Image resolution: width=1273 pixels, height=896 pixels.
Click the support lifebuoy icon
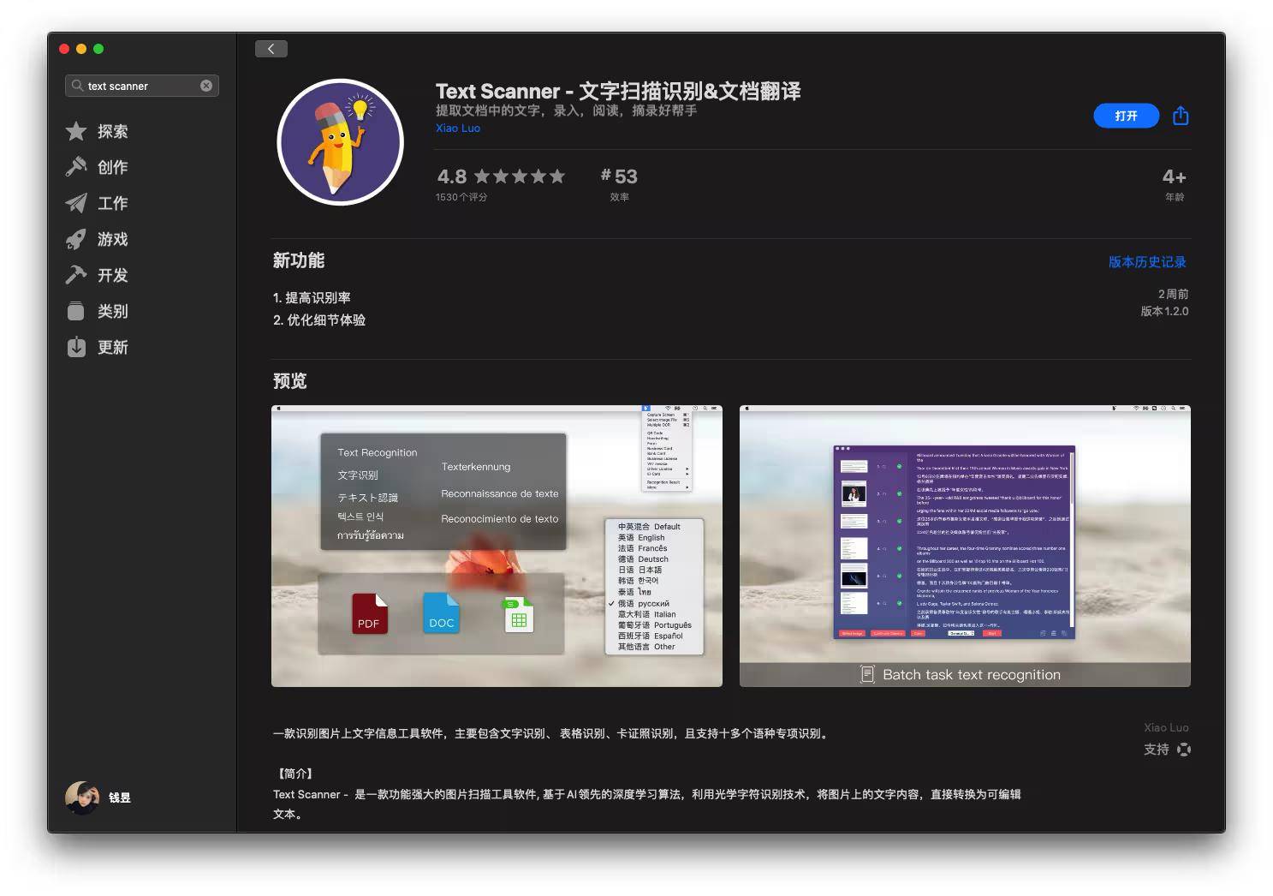tap(1184, 750)
